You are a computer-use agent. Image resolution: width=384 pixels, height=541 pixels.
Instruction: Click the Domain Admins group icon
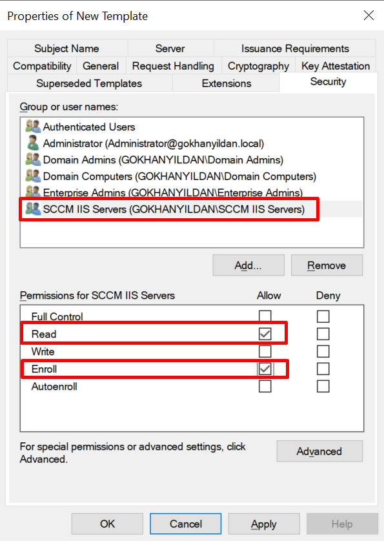pos(33,159)
